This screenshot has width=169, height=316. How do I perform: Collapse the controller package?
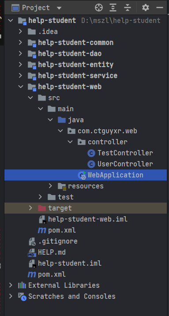(x=70, y=142)
